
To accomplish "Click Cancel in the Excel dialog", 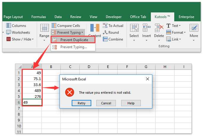I will coord(106,103).
